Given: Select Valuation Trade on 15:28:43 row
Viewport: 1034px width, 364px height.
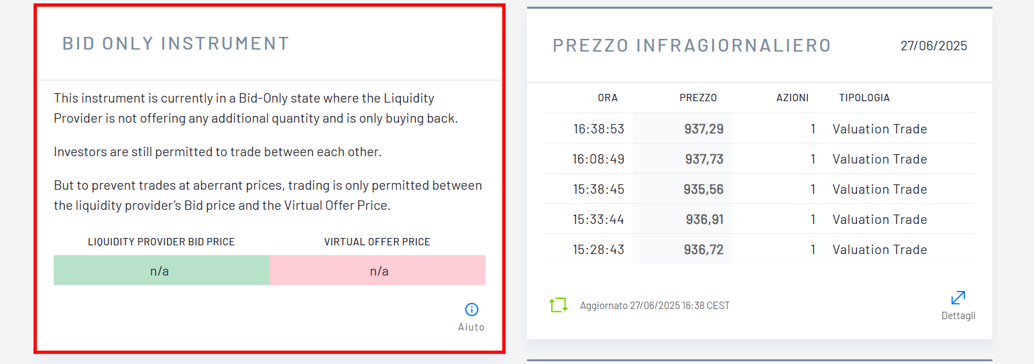Looking at the screenshot, I should click(x=880, y=249).
